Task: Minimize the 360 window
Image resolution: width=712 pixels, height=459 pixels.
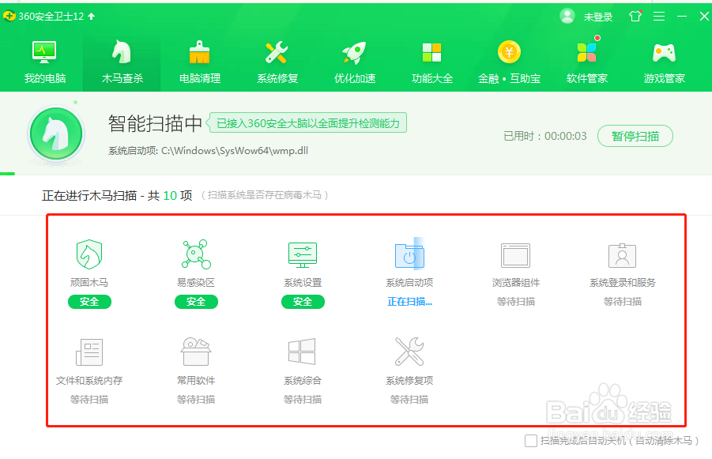Action: coord(682,17)
